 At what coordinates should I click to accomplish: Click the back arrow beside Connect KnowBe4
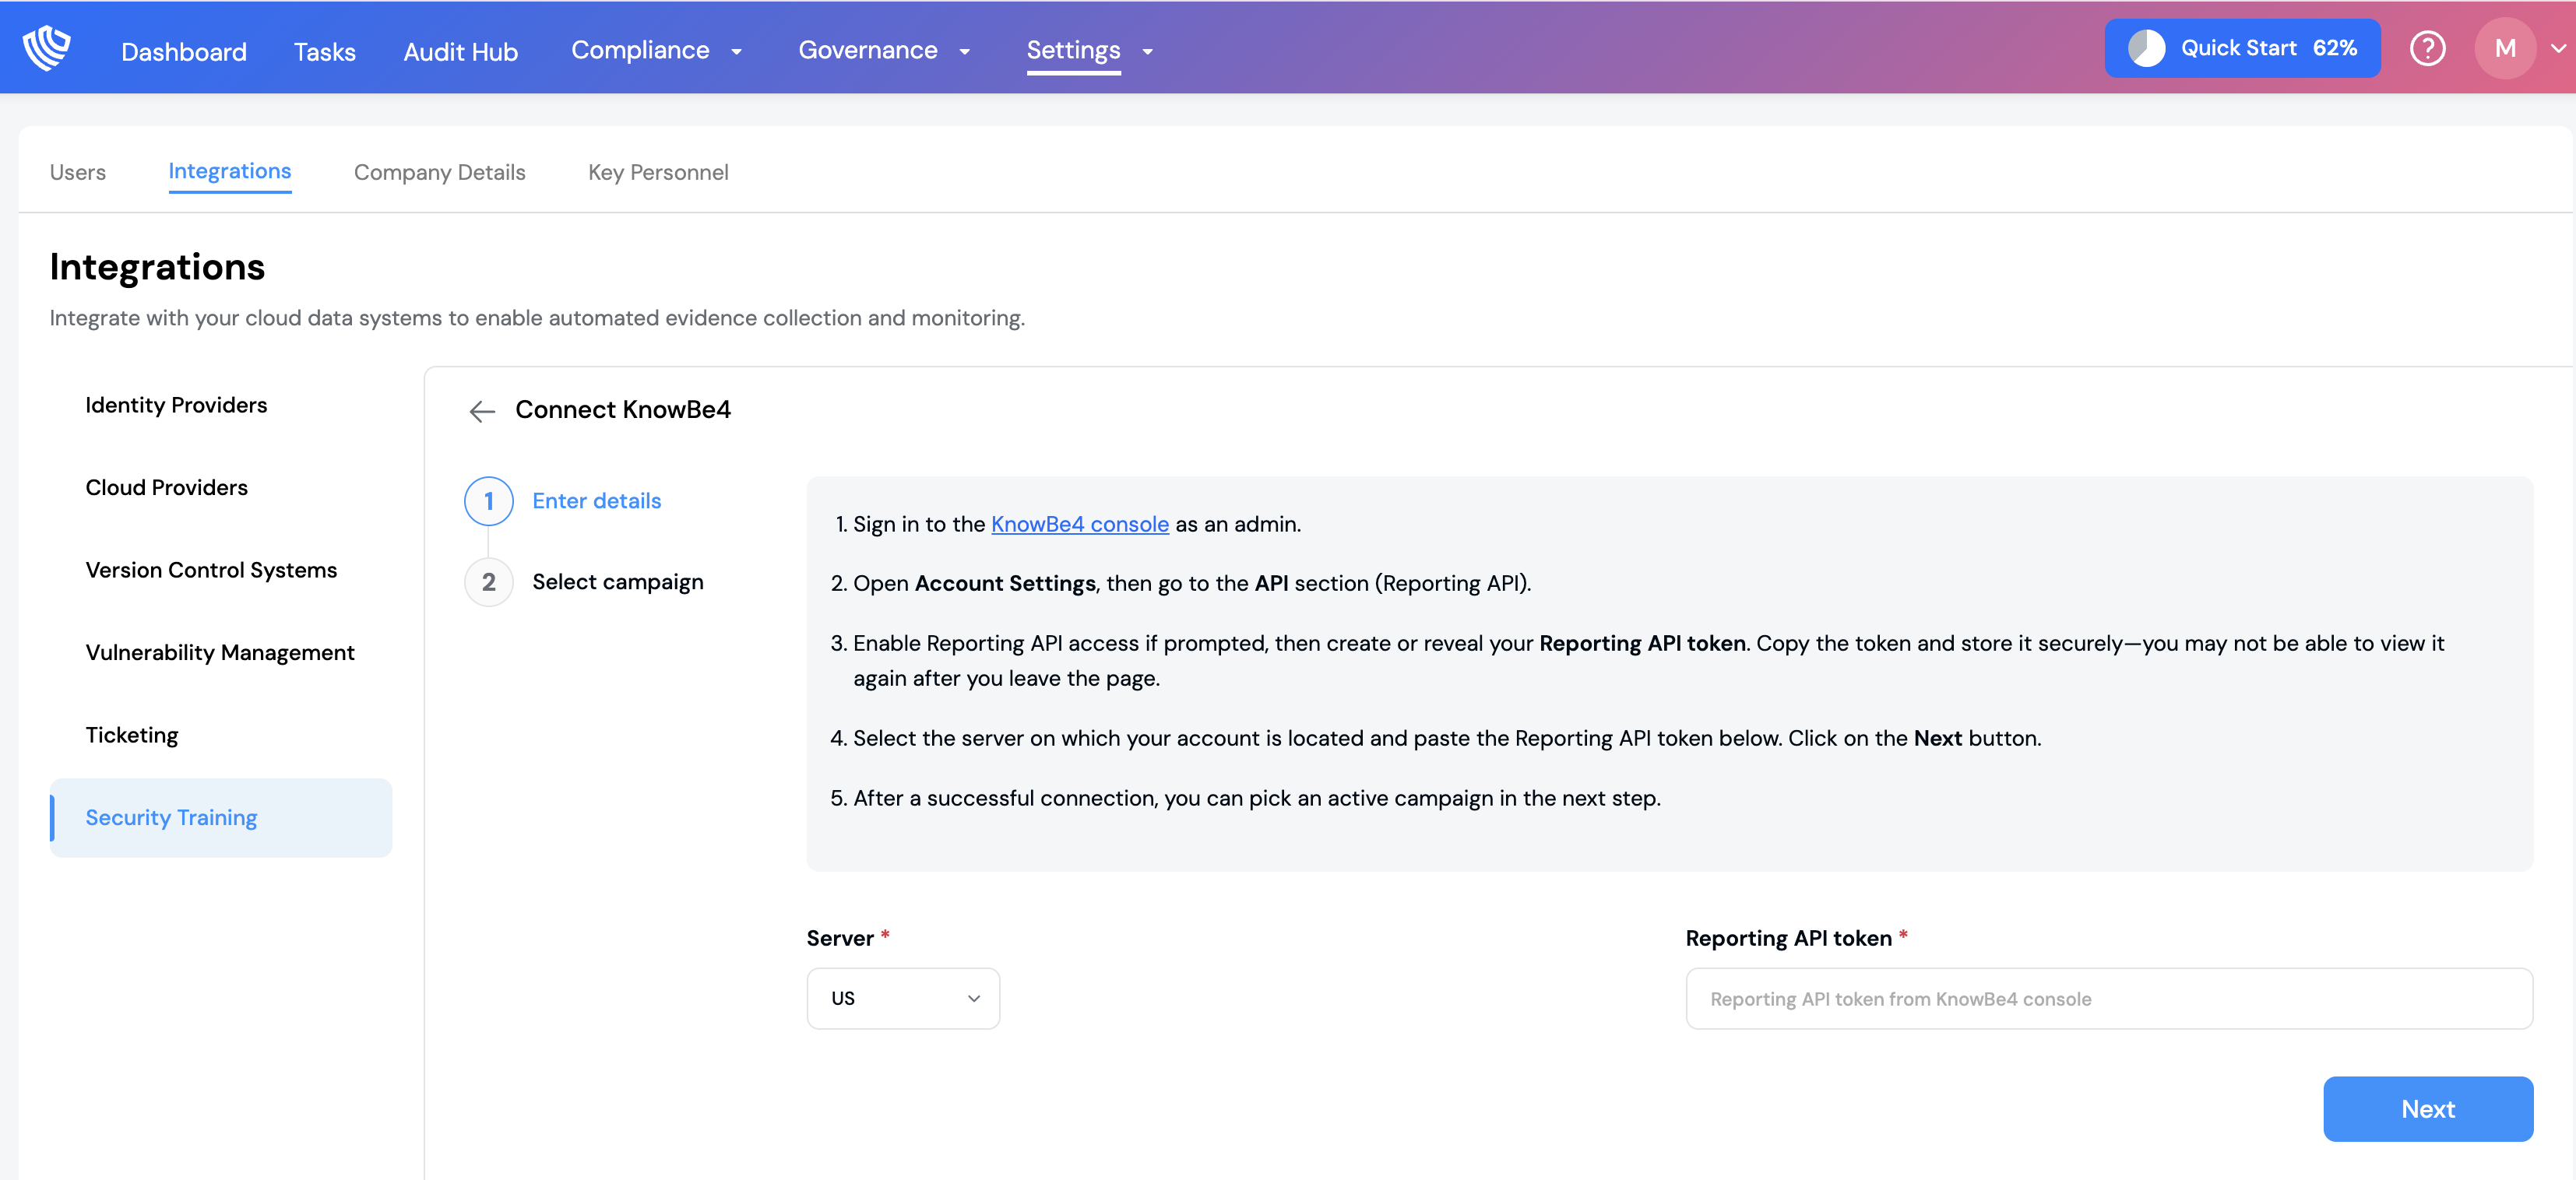(x=482, y=411)
